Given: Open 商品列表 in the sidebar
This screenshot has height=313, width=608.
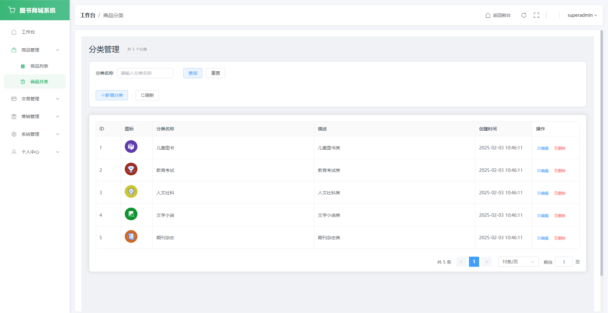Looking at the screenshot, I should point(39,66).
